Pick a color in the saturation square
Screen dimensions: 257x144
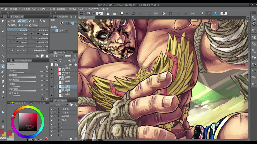pos(28,122)
